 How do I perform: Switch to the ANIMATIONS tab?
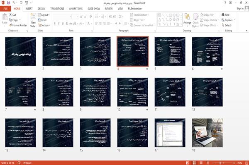pyautogui.click(x=76, y=9)
